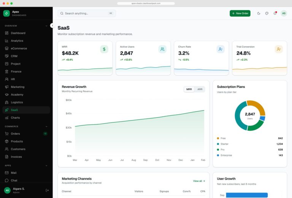Click the Starter plan color dot

click(x=218, y=144)
